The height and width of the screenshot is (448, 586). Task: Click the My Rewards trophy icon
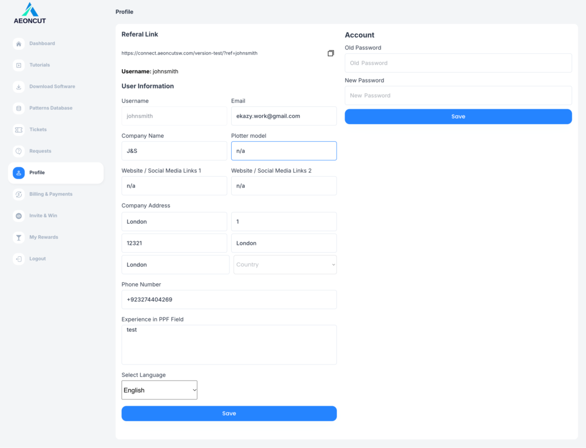[x=19, y=237]
